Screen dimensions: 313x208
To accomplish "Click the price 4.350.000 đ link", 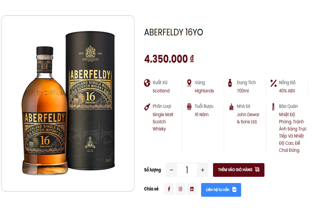I will point(169,59).
